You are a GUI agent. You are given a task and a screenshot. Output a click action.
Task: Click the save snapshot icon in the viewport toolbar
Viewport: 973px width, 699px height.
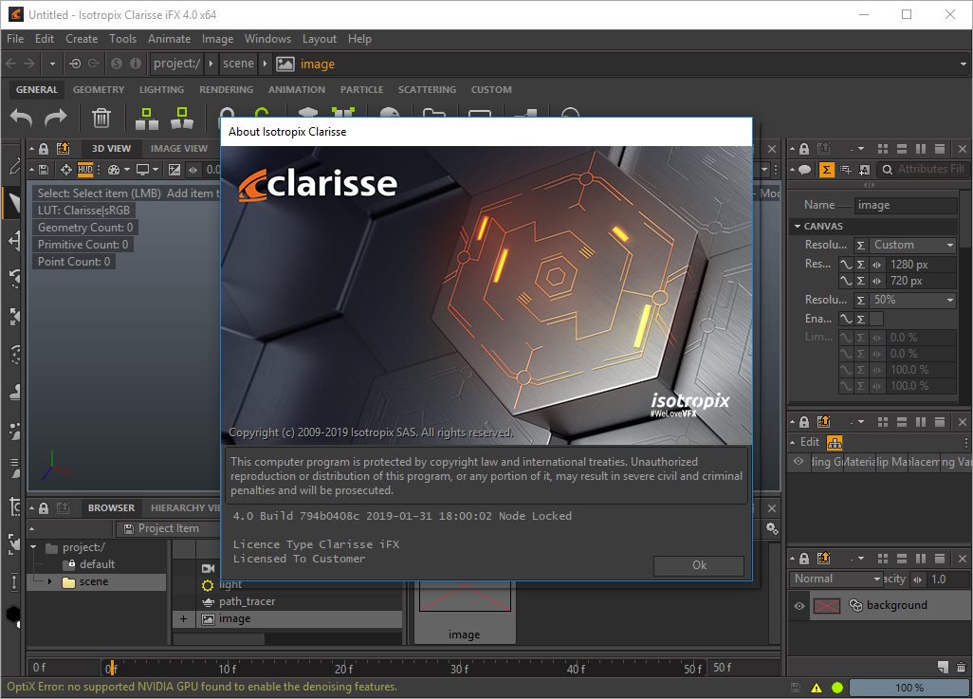click(x=42, y=169)
